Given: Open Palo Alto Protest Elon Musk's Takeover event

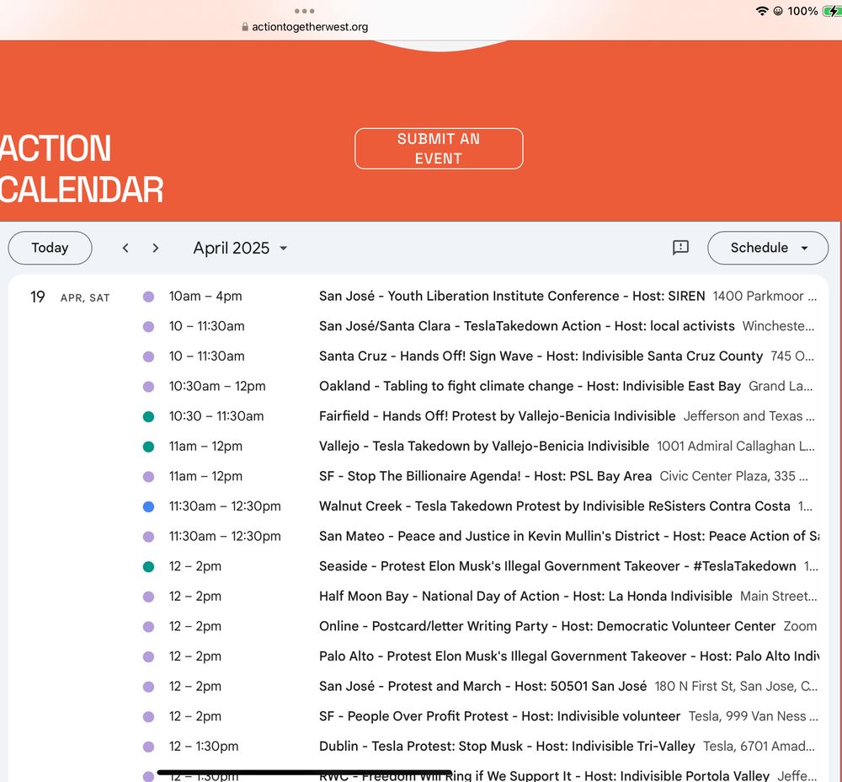Looking at the screenshot, I should [x=568, y=656].
